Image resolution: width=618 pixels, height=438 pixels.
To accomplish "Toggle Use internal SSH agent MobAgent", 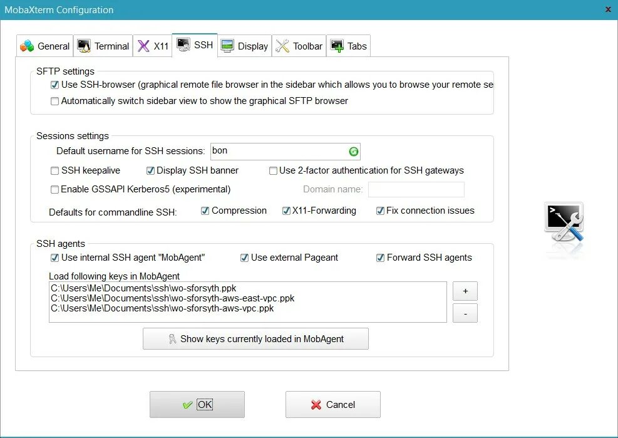I will click(54, 258).
